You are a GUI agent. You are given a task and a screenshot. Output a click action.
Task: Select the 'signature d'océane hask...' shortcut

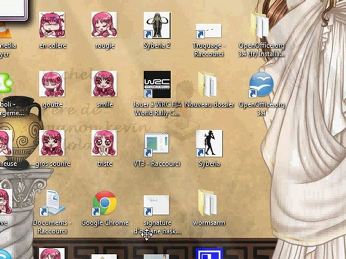(x=156, y=205)
